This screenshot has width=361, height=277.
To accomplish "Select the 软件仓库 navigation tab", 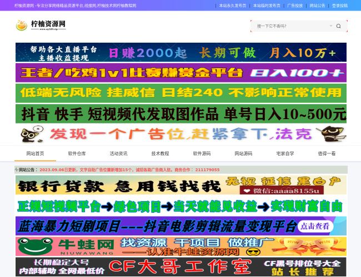I will (77, 153).
